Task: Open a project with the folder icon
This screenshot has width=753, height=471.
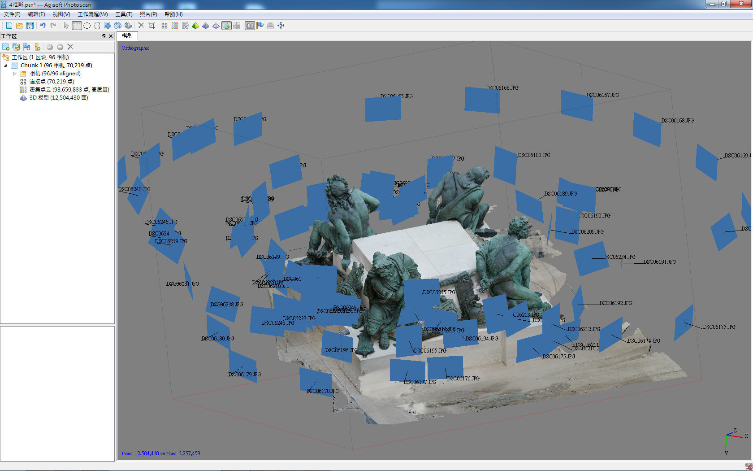Action: 19,26
